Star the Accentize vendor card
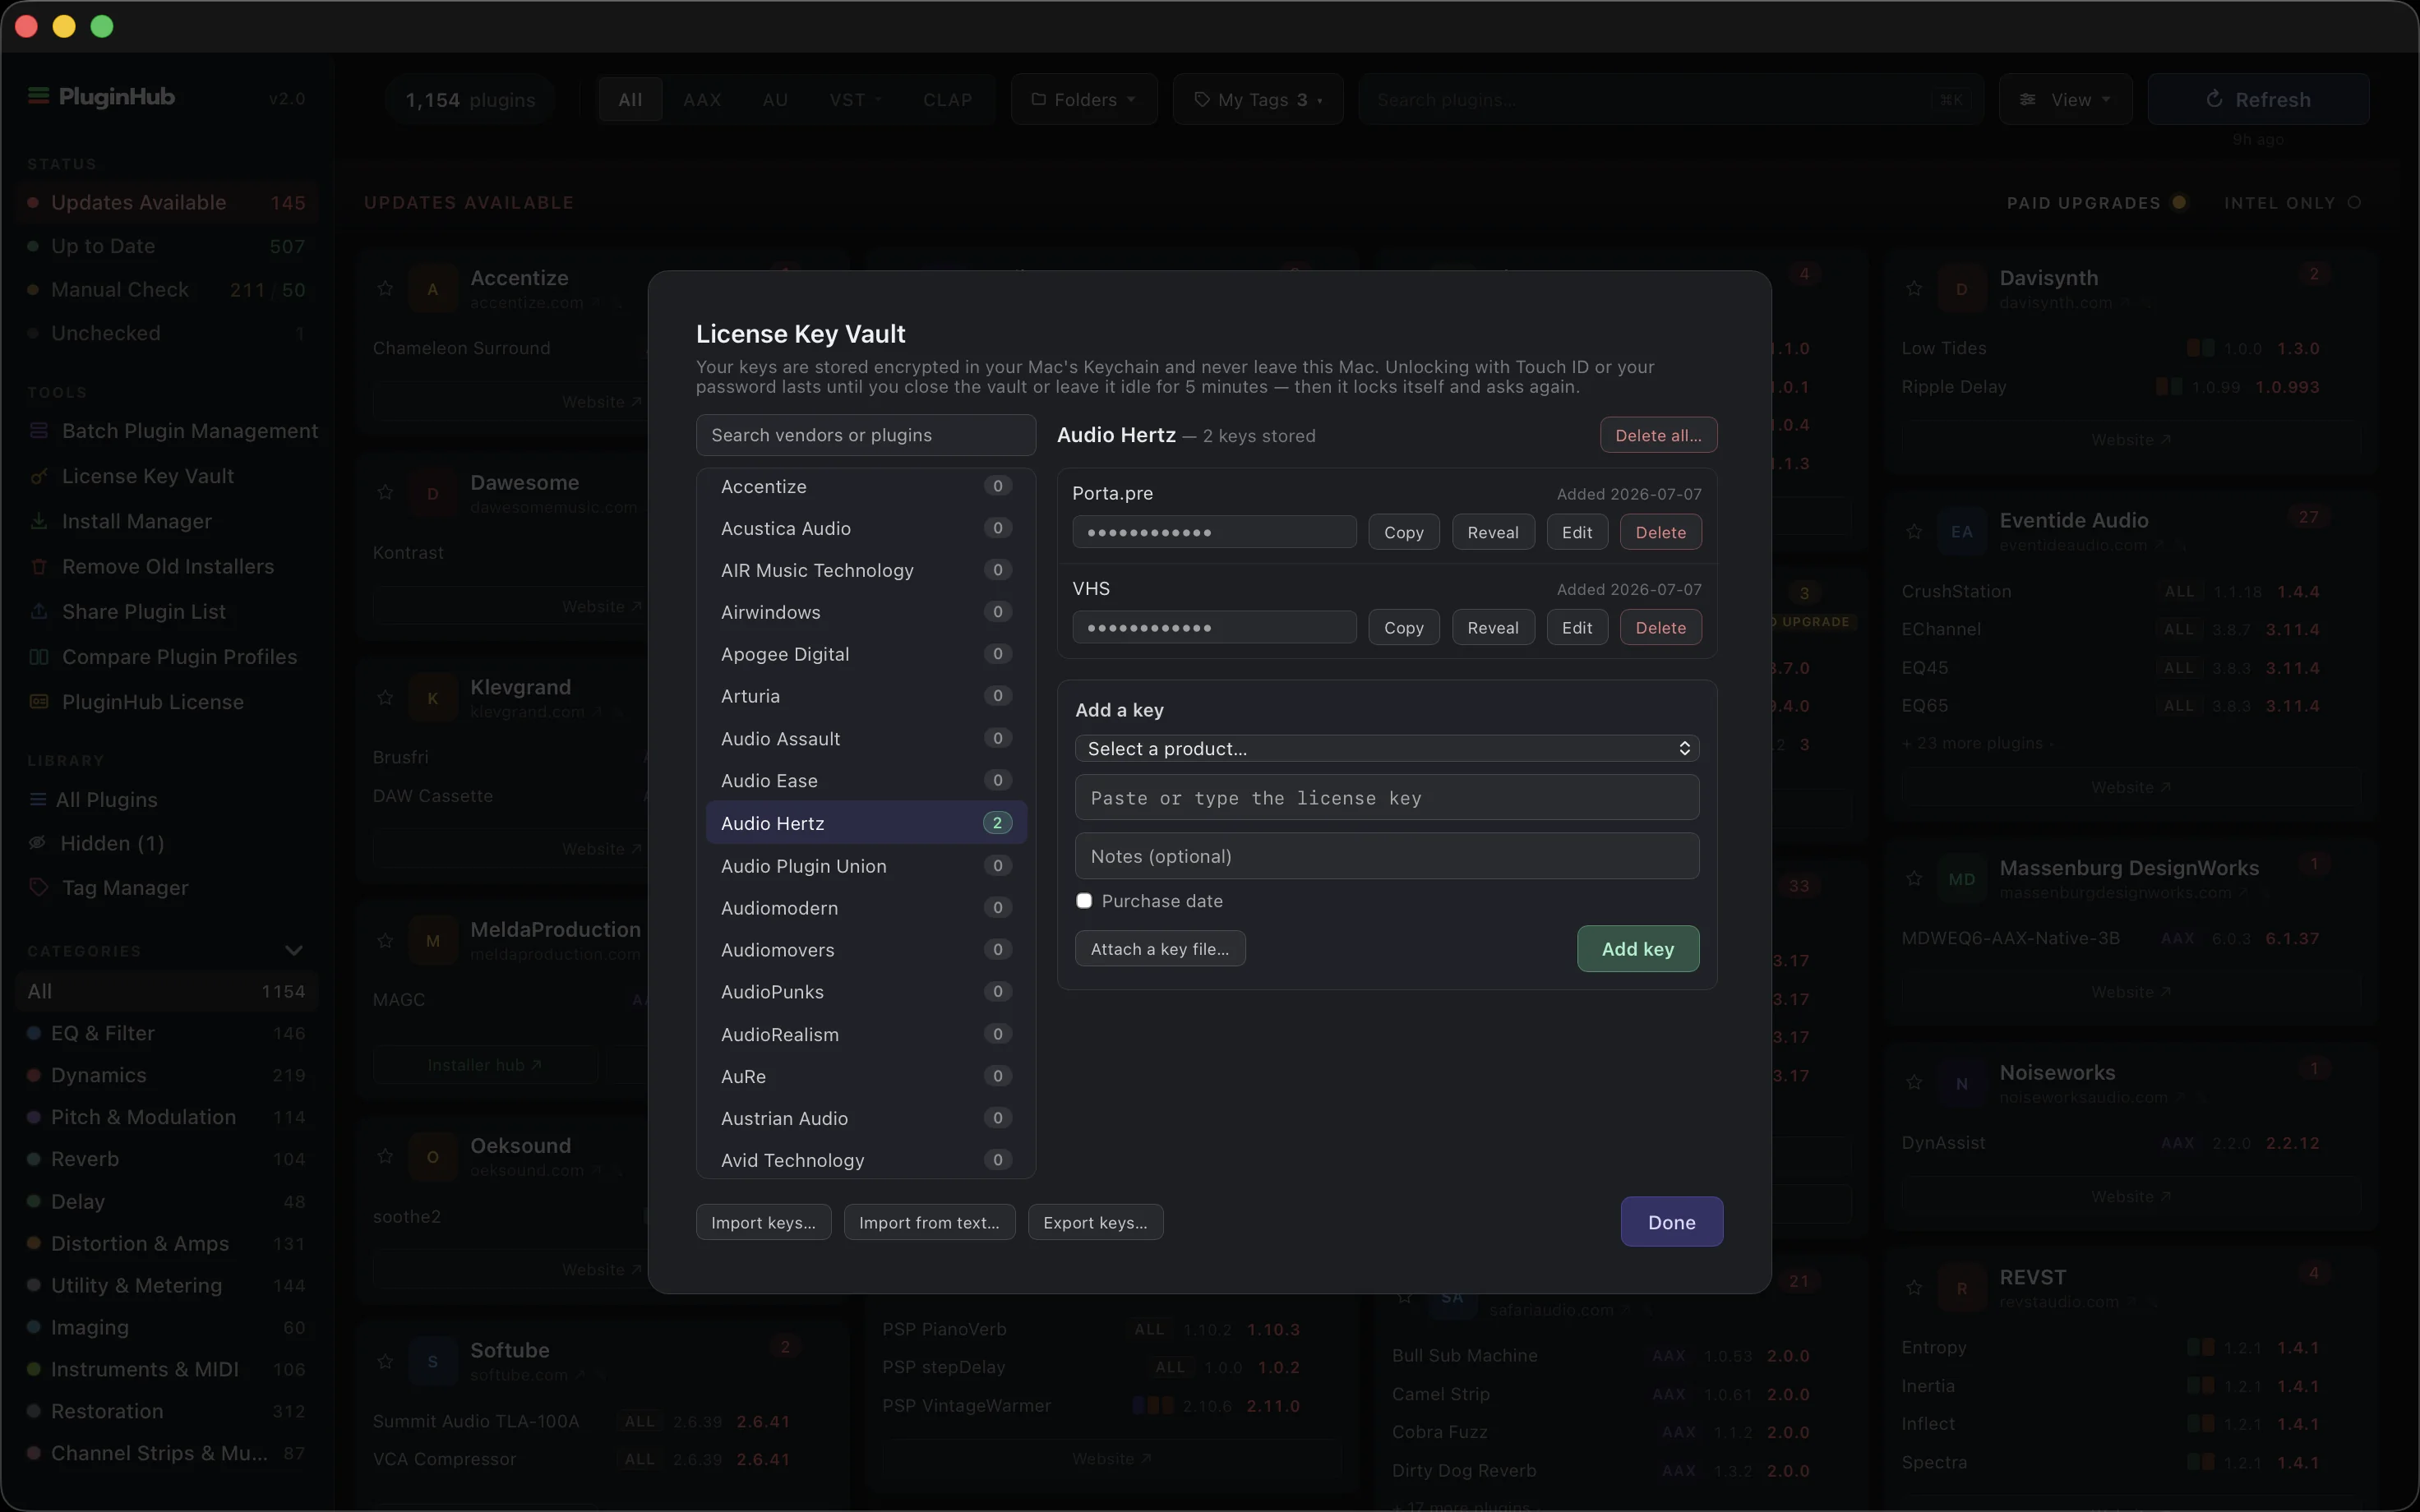Image resolution: width=2420 pixels, height=1512 pixels. [385, 289]
